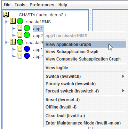Click the green status circle of highlighted app1
Image resolution: width=128 pixels, height=129 pixels.
(27, 28)
